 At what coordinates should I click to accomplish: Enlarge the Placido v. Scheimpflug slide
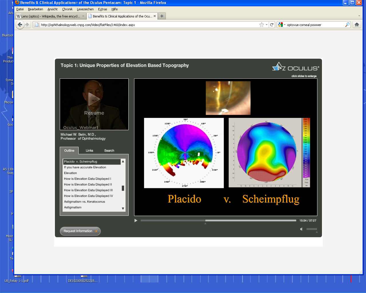tap(226, 147)
